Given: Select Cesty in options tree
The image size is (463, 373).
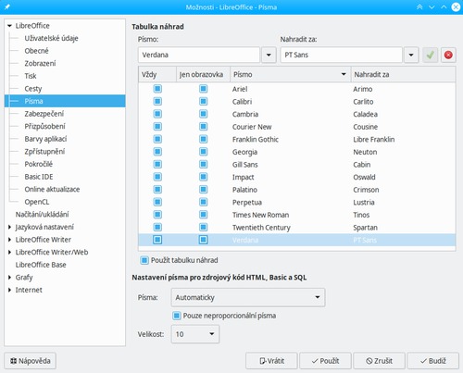Looking at the screenshot, I should click(x=33, y=89).
